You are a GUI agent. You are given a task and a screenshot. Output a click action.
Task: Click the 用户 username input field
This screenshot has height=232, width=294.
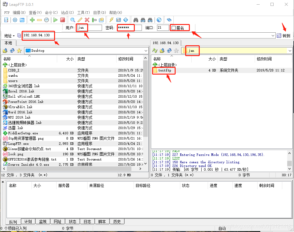pos(89,28)
